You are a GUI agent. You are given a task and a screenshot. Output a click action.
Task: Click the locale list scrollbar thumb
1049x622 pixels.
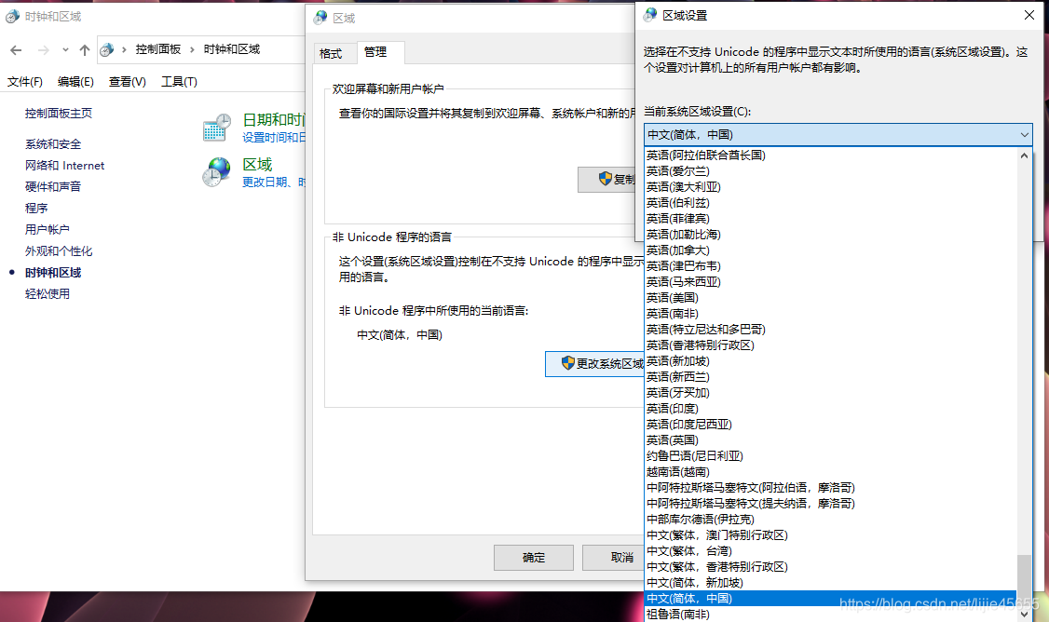click(x=1024, y=580)
